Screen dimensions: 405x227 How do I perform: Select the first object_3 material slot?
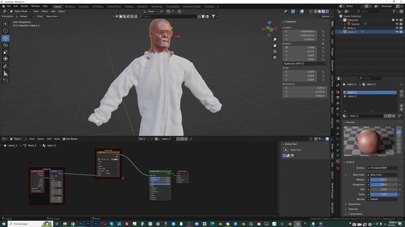click(x=370, y=92)
